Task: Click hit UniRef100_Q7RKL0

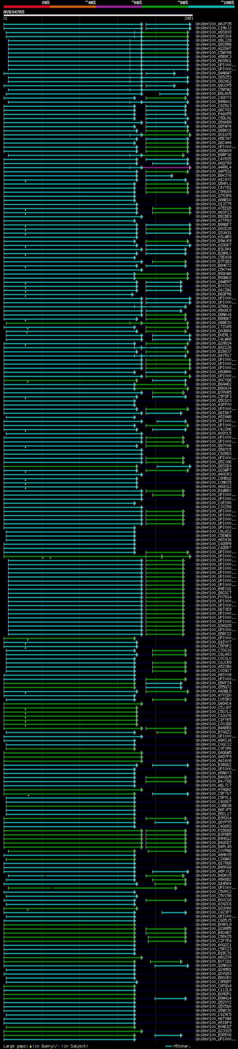Action: (x=213, y=306)
